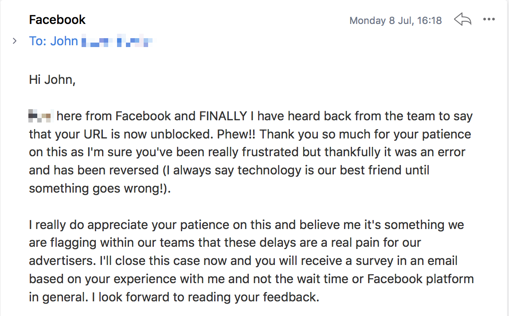Screen dimensions: 509x316
Task: Click the reply arrow icon
Action: pos(462,20)
